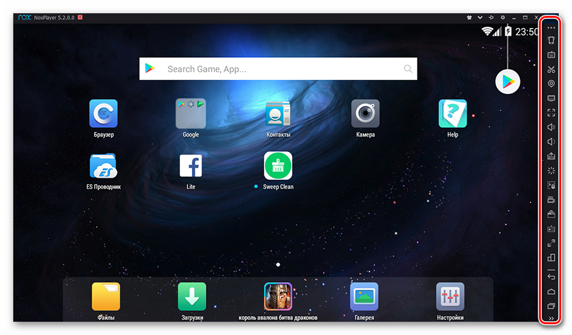
Task: Open NoxPlayer system settings gear
Action: click(x=503, y=17)
